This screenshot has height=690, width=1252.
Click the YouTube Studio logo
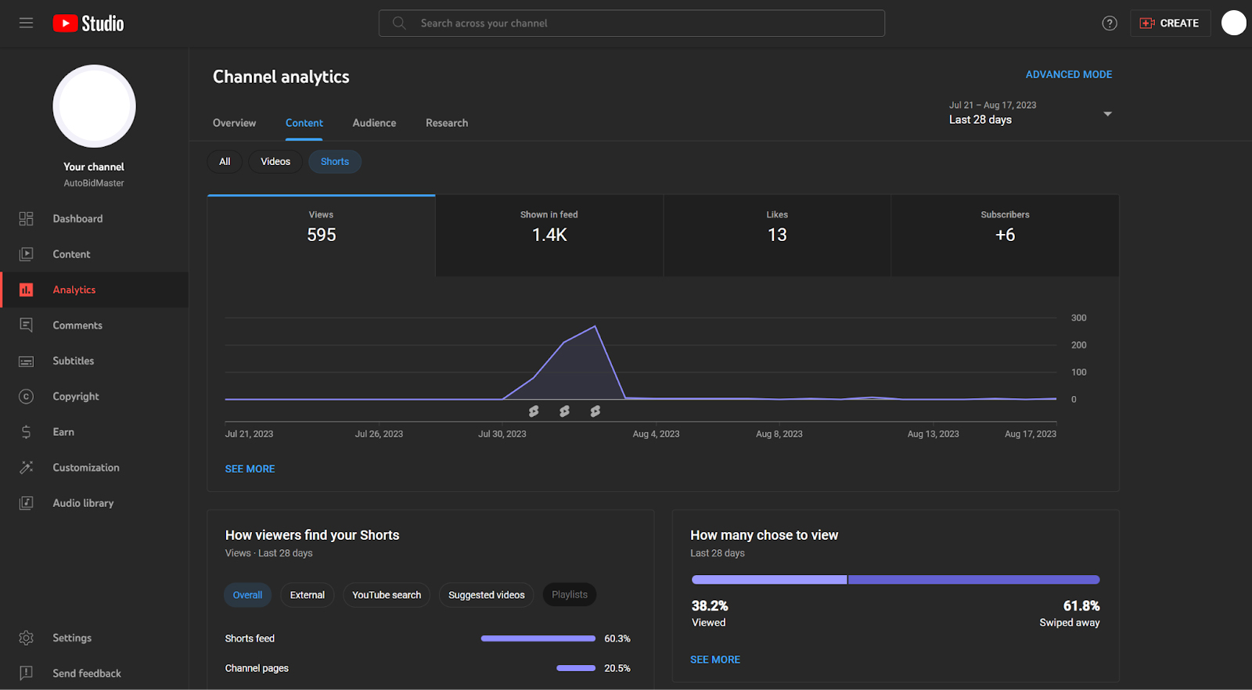point(88,23)
